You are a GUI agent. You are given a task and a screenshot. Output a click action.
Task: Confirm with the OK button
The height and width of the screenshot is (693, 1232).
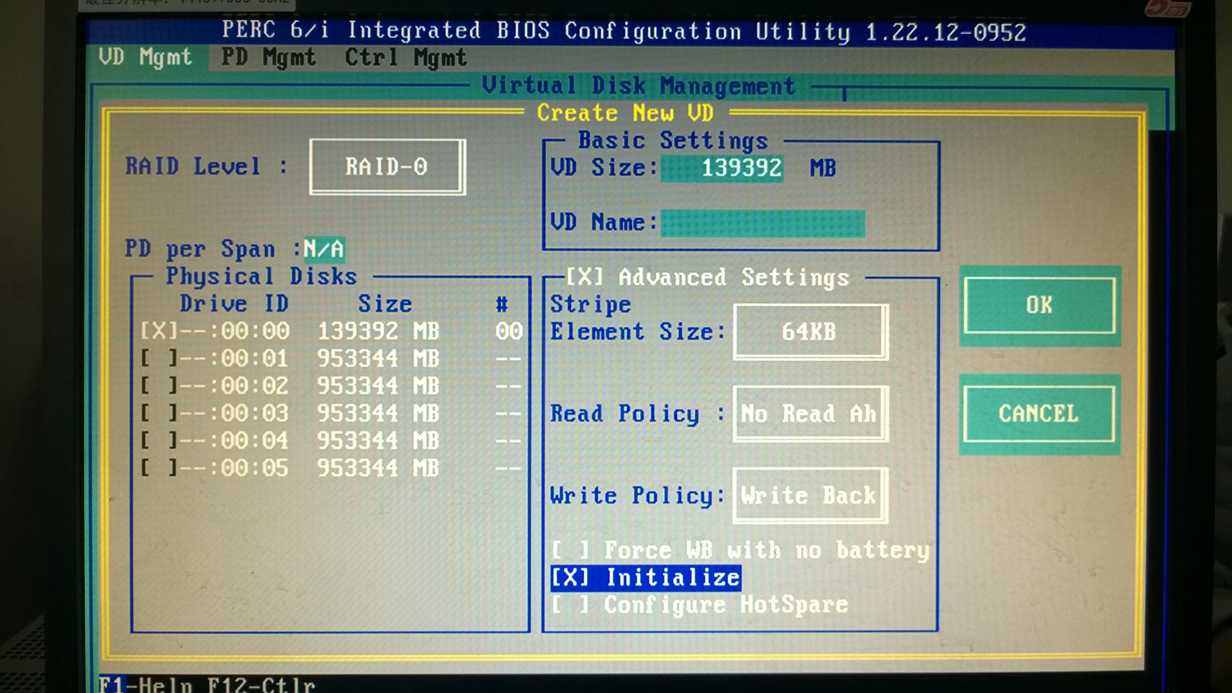[x=1040, y=305]
